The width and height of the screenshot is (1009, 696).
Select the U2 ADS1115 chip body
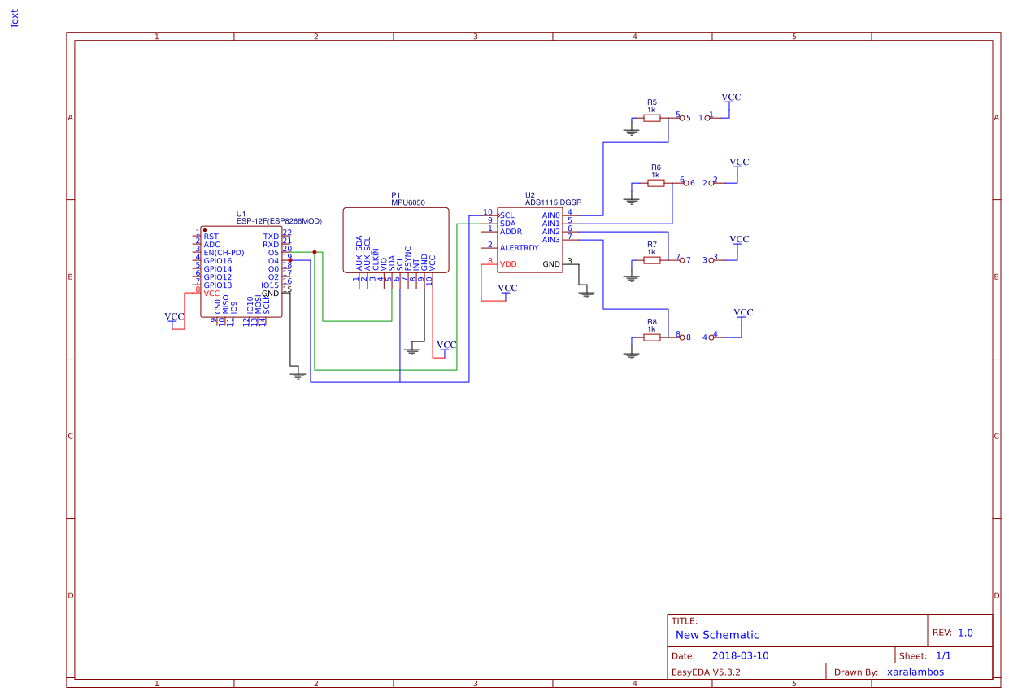tap(530, 240)
